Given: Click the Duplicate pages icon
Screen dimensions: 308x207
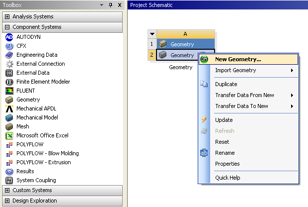Looking at the screenshot, I should point(204,84).
